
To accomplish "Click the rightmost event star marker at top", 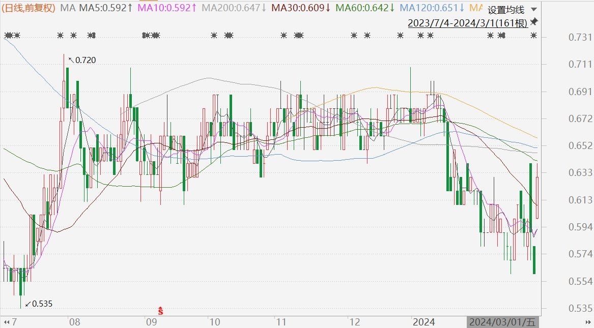I will point(533,35).
